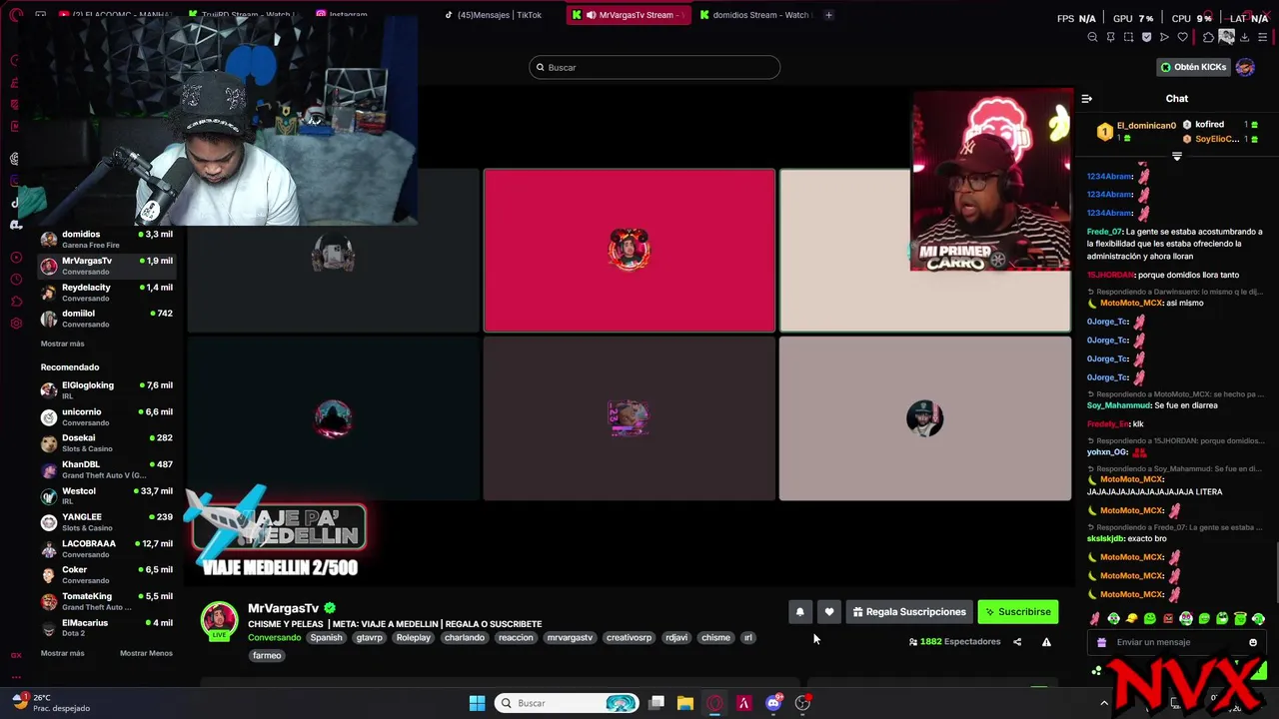The height and width of the screenshot is (719, 1279).
Task: Open the chisme tag
Action: [x=715, y=637]
